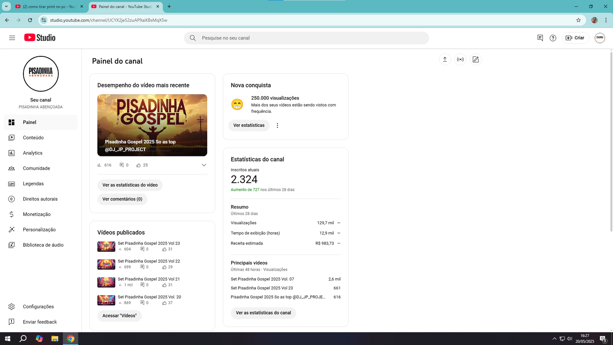Click the Visualizações value 129,7 mil

(x=325, y=223)
